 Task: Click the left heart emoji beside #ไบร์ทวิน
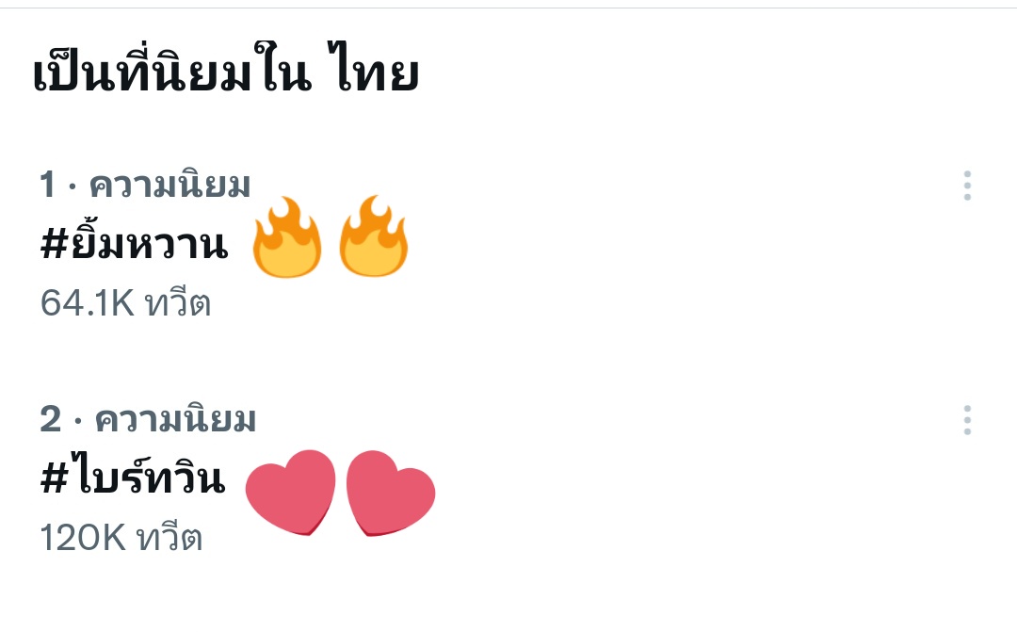291,493
